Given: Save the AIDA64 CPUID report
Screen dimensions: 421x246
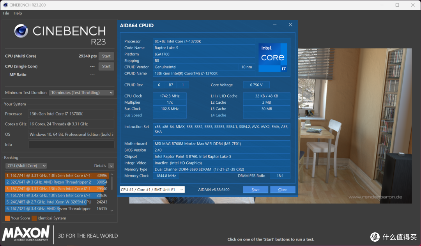Looking at the screenshot, I should [255, 189].
